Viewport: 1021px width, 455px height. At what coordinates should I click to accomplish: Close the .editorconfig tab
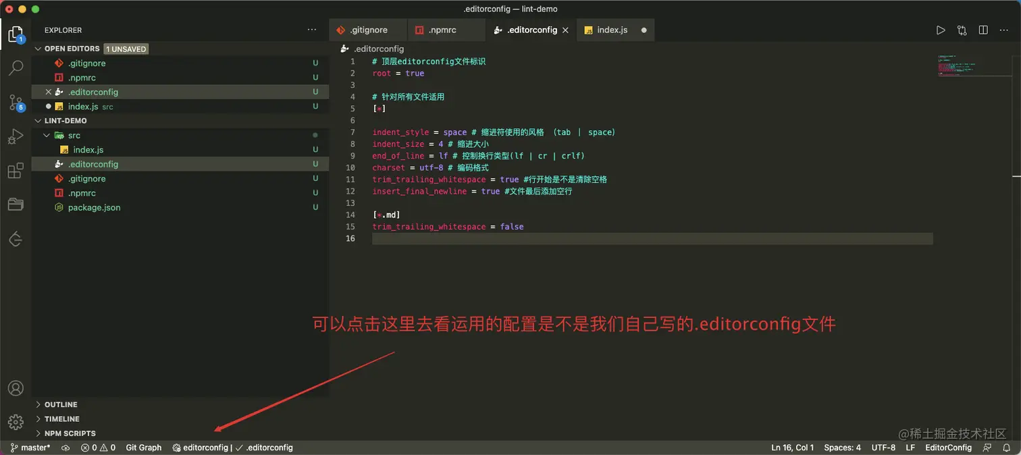(x=566, y=30)
